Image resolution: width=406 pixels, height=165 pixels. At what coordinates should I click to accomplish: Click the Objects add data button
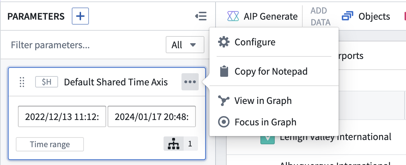[365, 16]
